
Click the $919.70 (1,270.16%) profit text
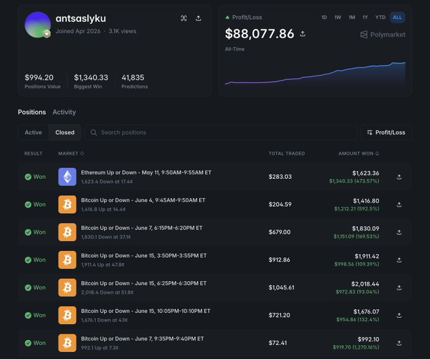click(x=356, y=347)
